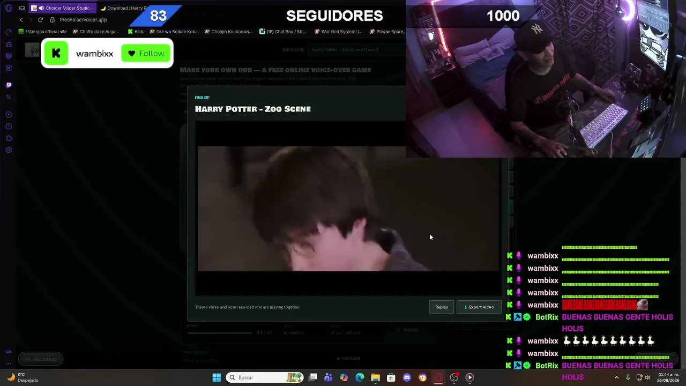This screenshot has width=686, height=386.
Task: Open the Chotto dake Ai ga bookmark
Action: click(96, 32)
